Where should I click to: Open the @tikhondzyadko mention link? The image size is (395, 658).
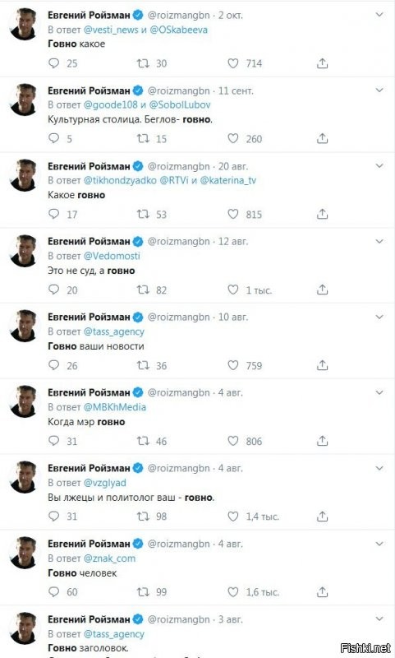[x=120, y=180]
